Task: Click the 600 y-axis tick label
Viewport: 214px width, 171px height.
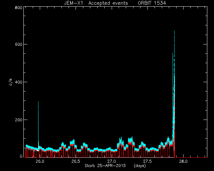Action: point(18,44)
